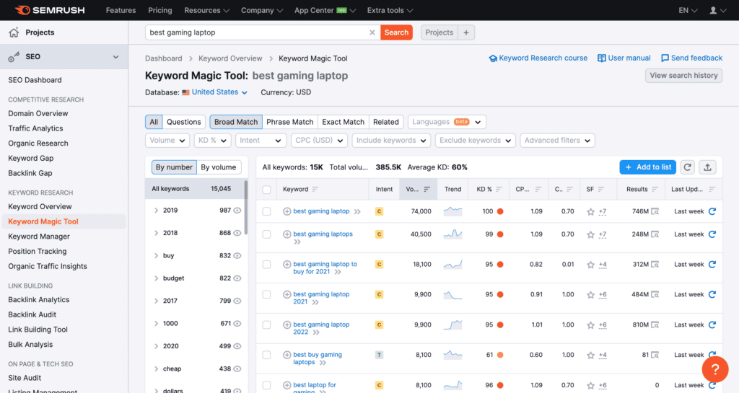Click SERP features star for best gaming laptop 2022
Screen dimensions: 739x393
(590, 325)
